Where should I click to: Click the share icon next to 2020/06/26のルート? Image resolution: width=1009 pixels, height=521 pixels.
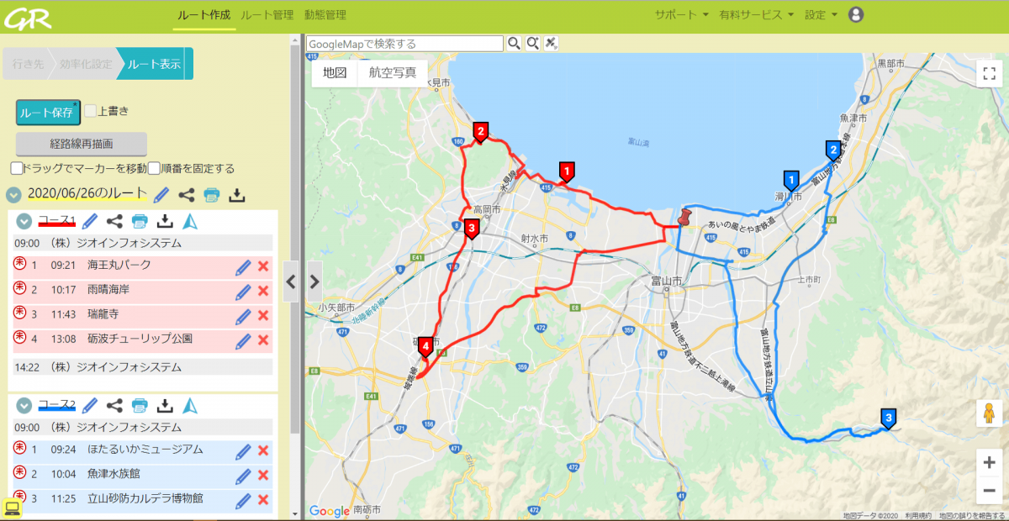click(187, 195)
